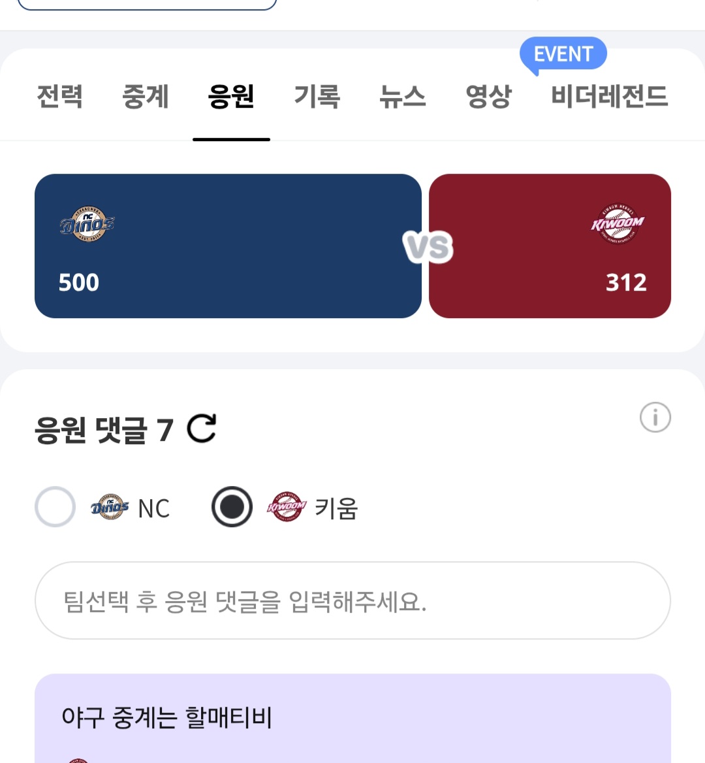Switch to the 전력 tab

click(60, 97)
